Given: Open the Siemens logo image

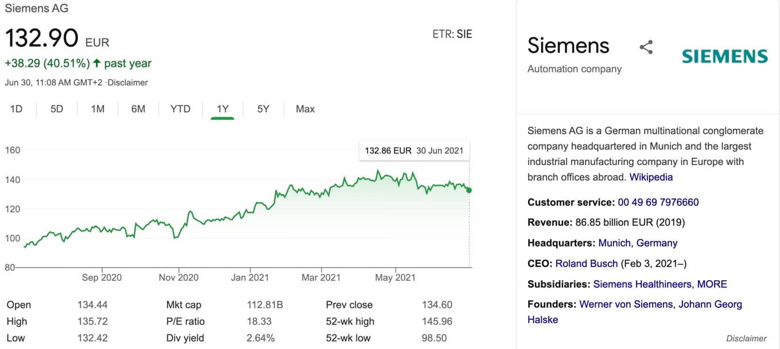Looking at the screenshot, I should (724, 56).
